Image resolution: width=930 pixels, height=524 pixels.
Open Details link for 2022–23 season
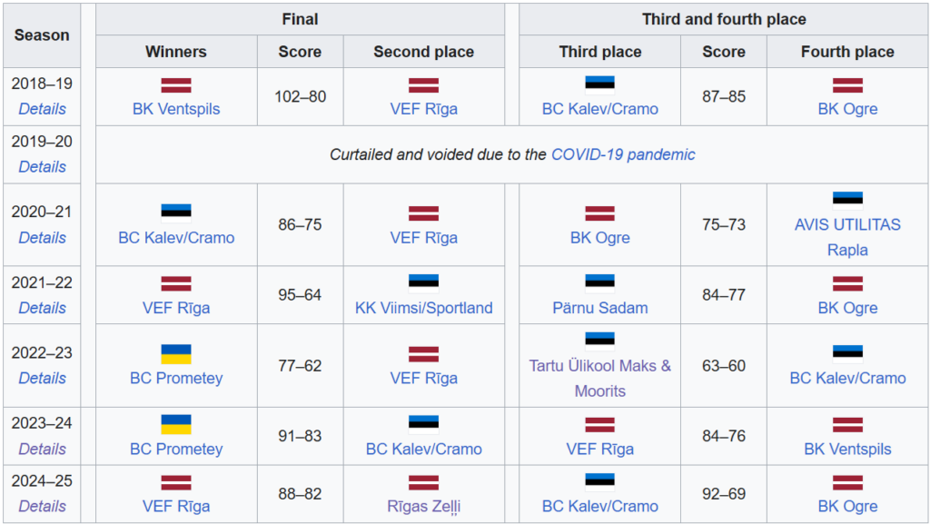point(42,378)
